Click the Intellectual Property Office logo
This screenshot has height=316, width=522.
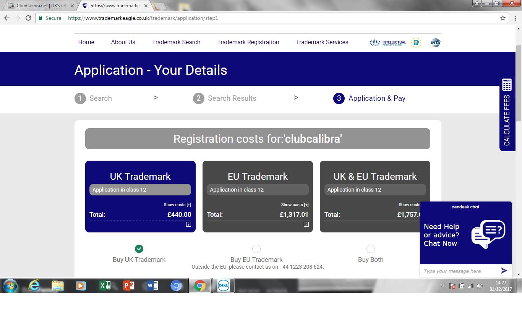[x=388, y=43]
